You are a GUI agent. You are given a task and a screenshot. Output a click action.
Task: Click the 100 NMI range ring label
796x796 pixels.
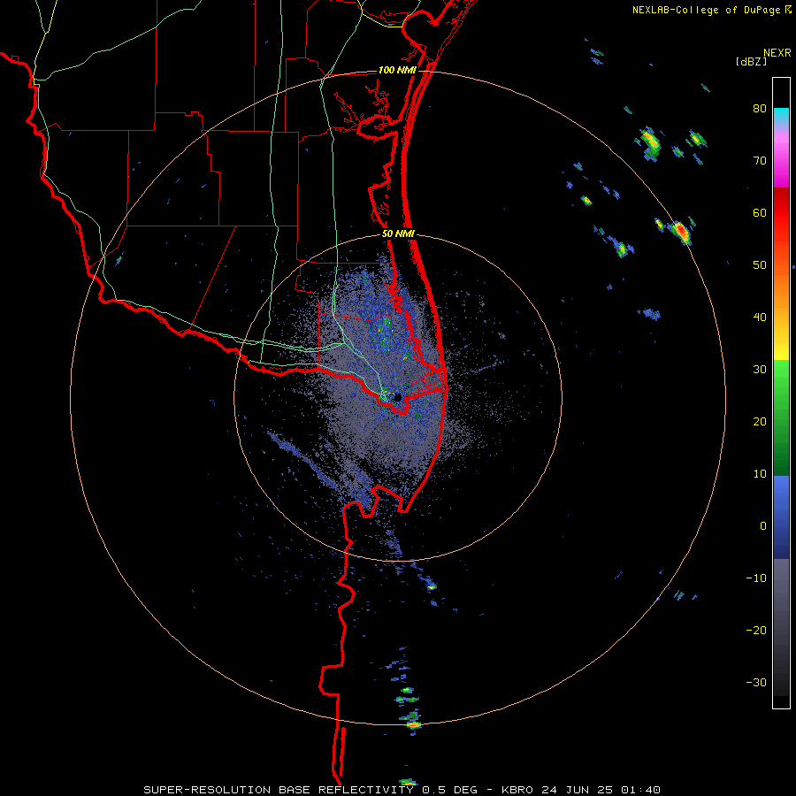[x=397, y=70]
